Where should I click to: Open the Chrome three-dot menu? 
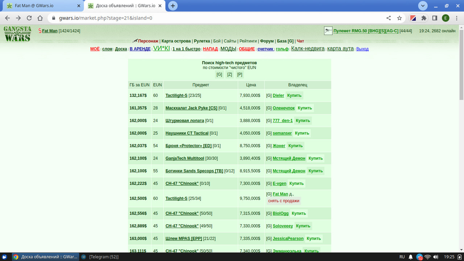(x=456, y=18)
